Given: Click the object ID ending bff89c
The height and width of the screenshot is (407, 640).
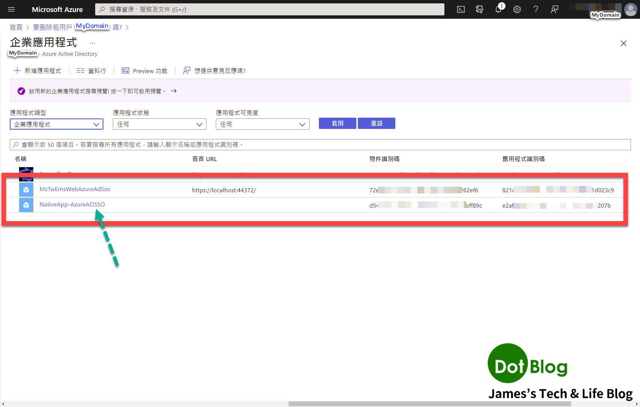Looking at the screenshot, I should click(x=426, y=205).
